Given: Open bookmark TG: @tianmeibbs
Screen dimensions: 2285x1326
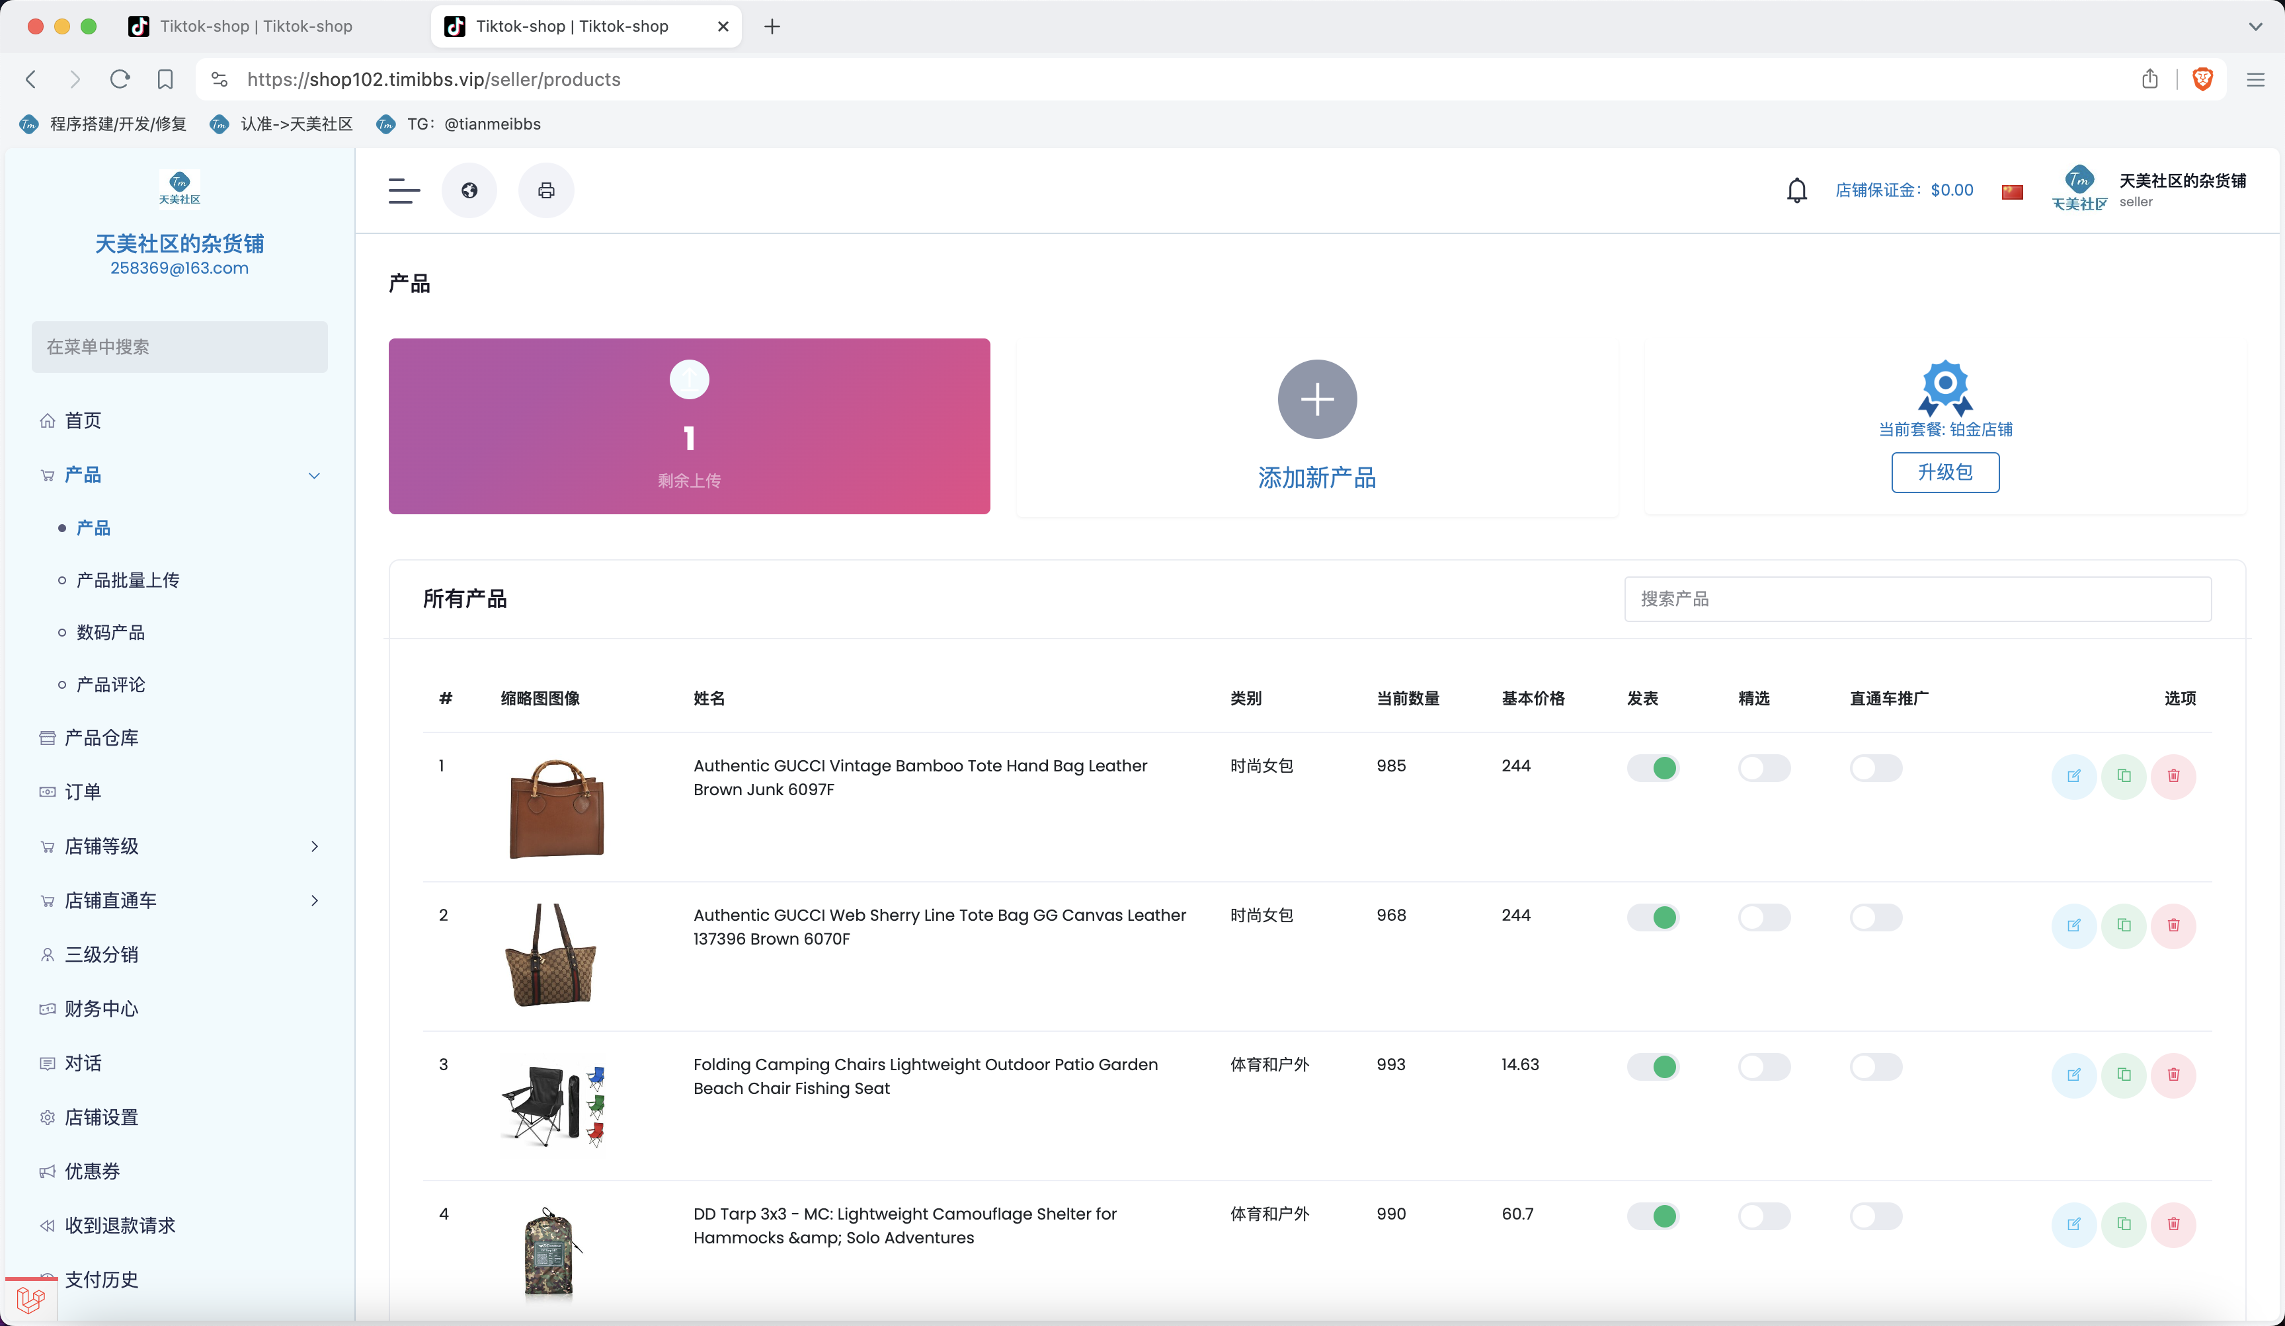Looking at the screenshot, I should coord(459,124).
